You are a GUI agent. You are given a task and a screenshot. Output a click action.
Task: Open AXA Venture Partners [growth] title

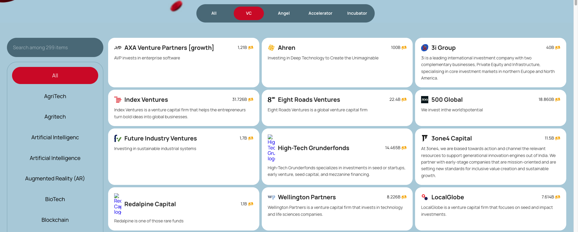[x=169, y=48]
